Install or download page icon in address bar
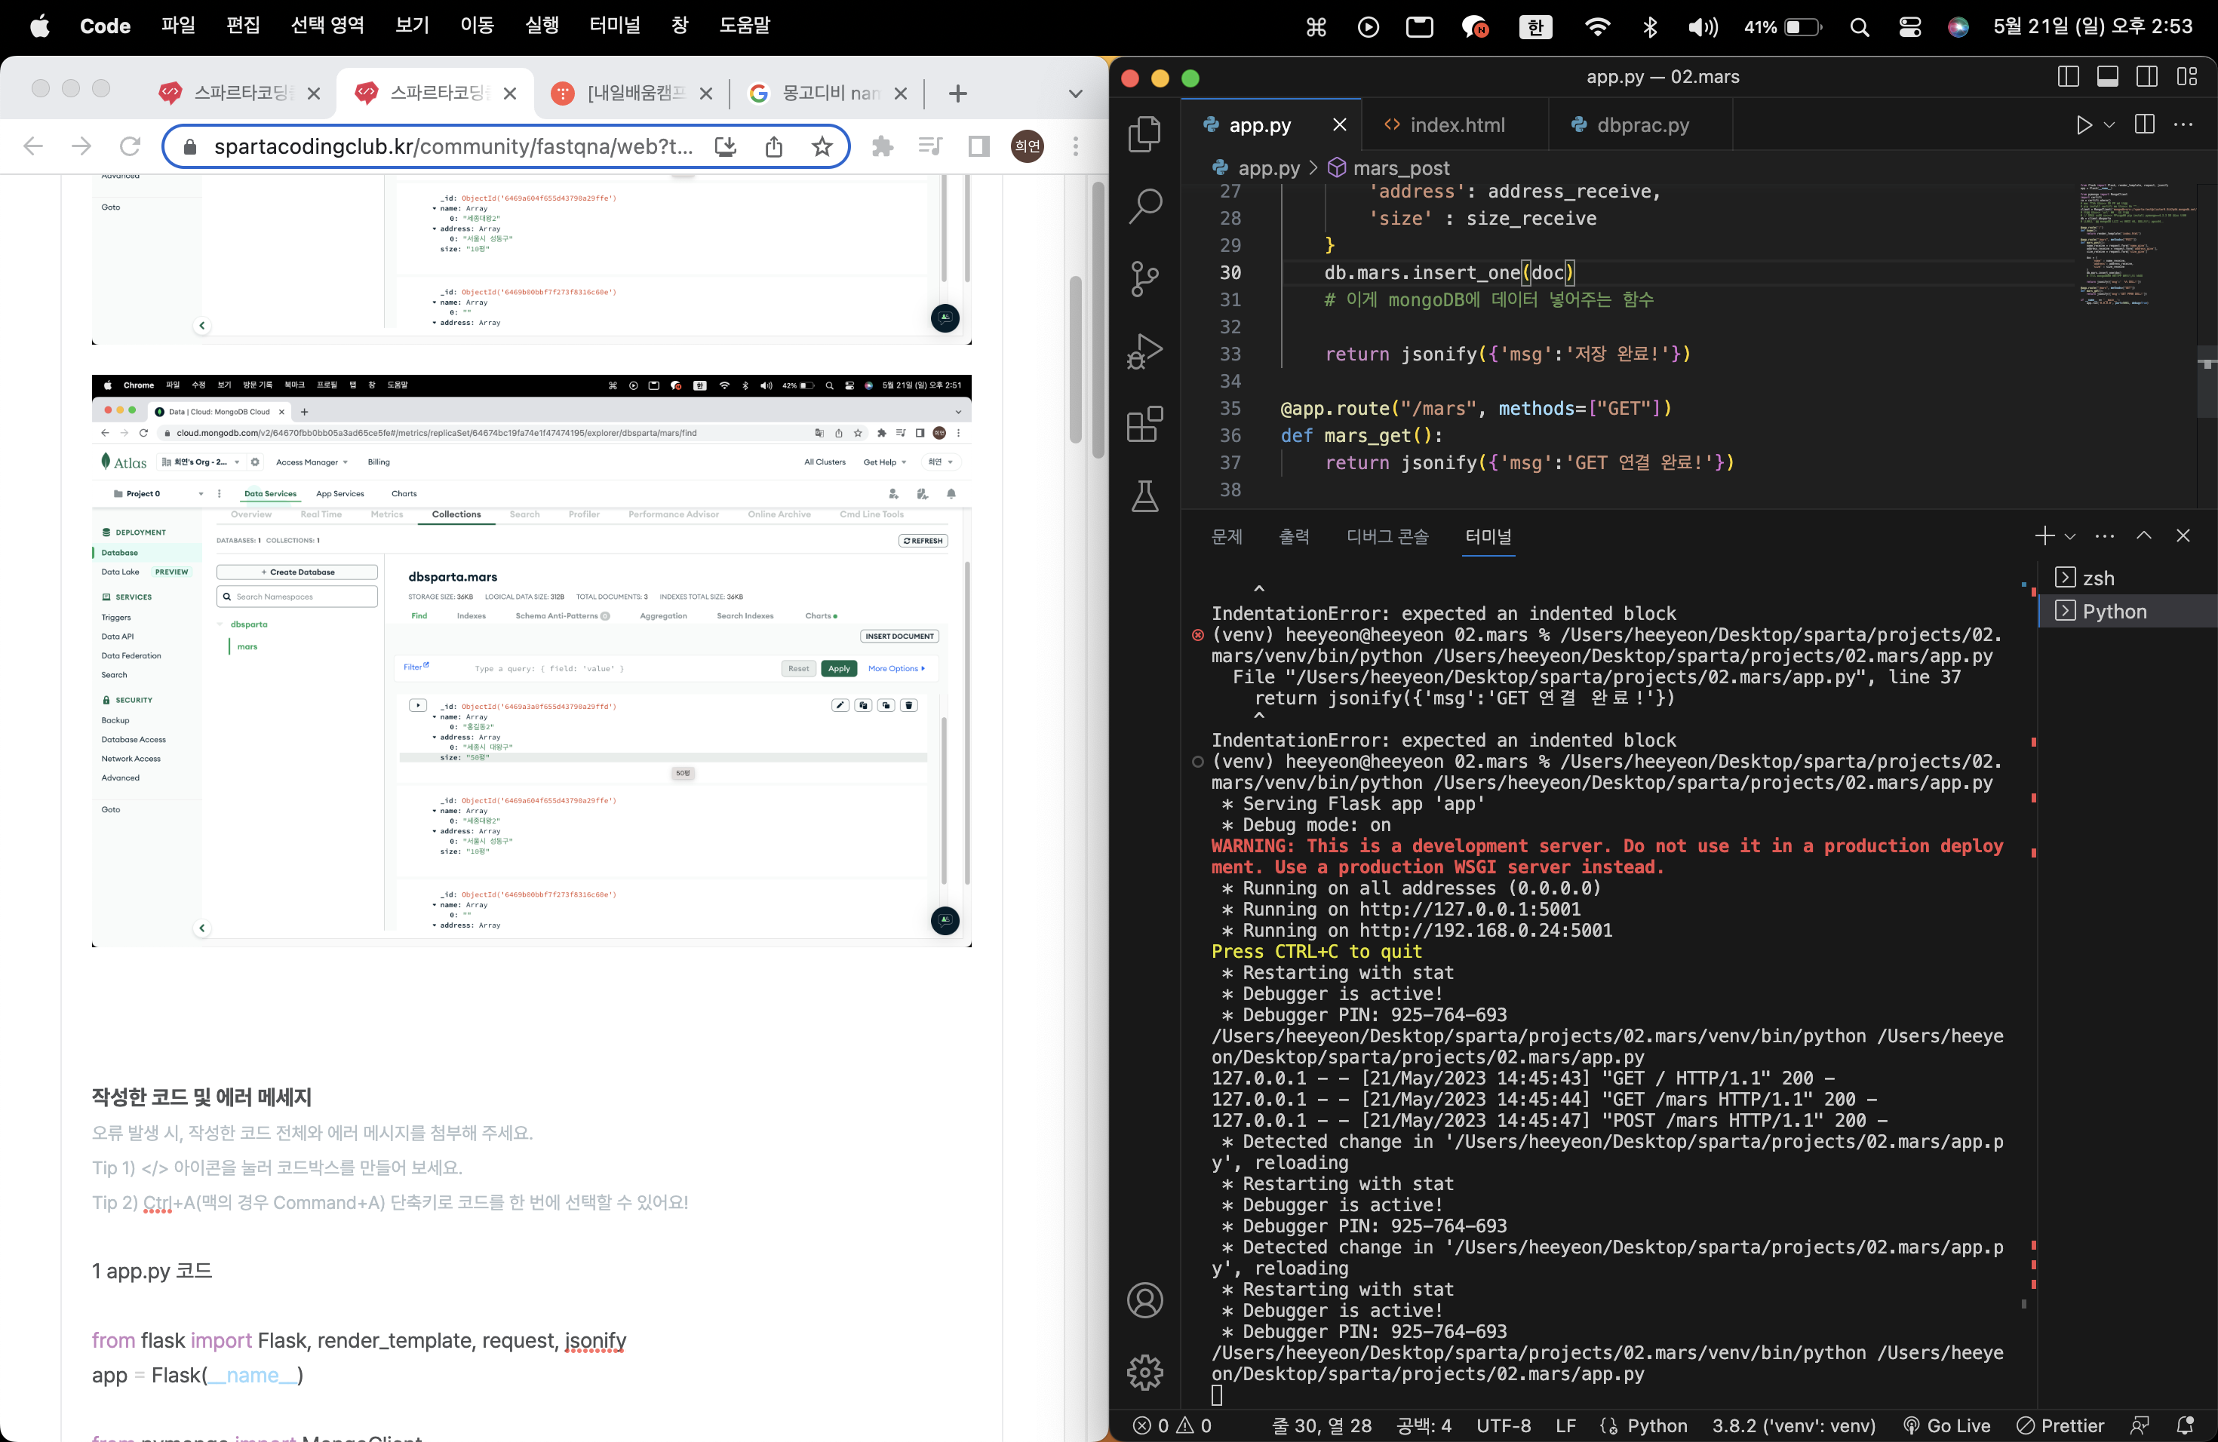This screenshot has height=1442, width=2218. coord(725,146)
